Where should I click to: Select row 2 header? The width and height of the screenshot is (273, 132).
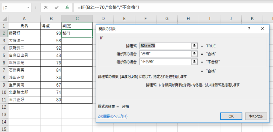point(4,33)
